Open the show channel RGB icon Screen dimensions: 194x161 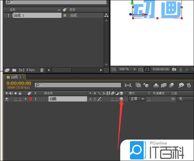click(187, 70)
